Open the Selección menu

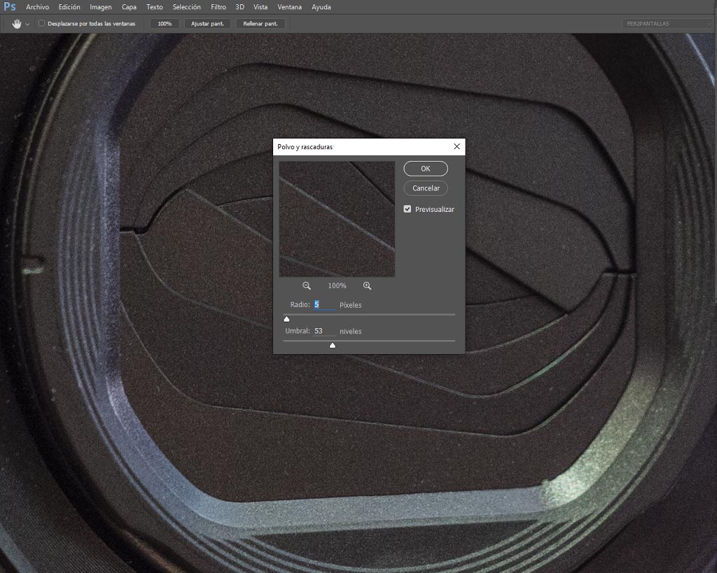point(186,7)
